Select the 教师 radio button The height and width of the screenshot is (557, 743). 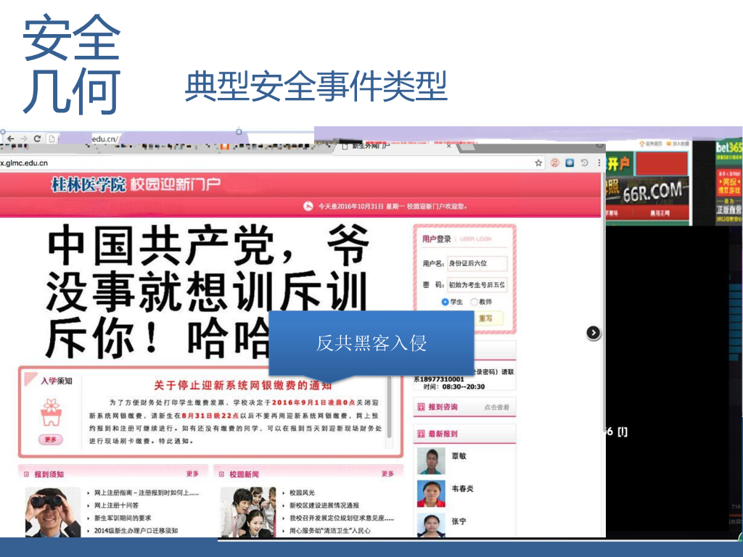(x=473, y=302)
